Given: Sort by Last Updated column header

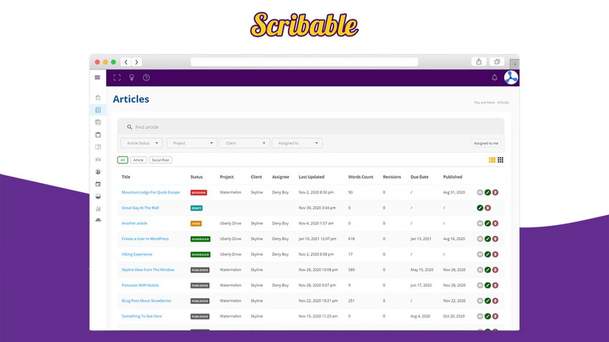Looking at the screenshot, I should coord(312,177).
